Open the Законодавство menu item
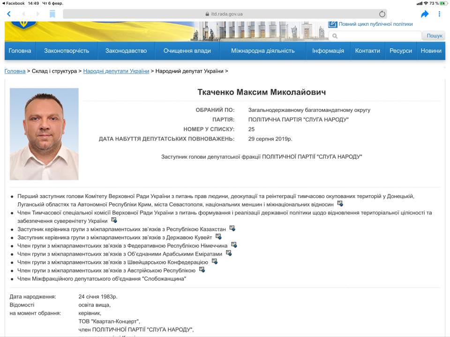The width and height of the screenshot is (450, 337). click(x=126, y=51)
